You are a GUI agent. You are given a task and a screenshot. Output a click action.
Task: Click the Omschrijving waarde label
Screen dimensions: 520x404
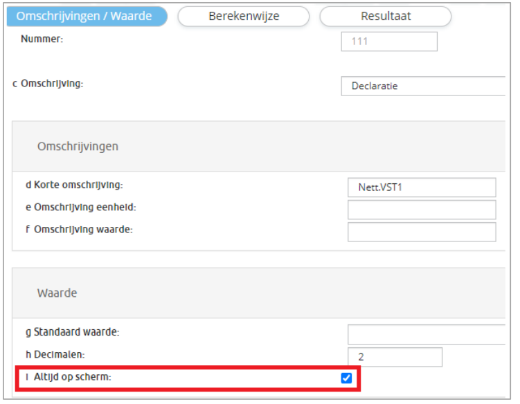83,230
